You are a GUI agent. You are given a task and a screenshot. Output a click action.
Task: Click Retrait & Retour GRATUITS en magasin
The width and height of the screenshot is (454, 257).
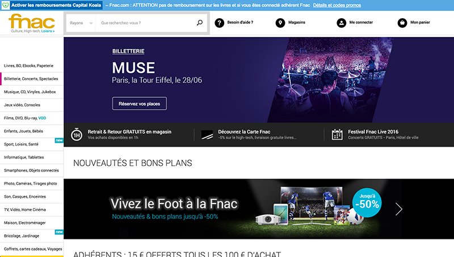[129, 132]
